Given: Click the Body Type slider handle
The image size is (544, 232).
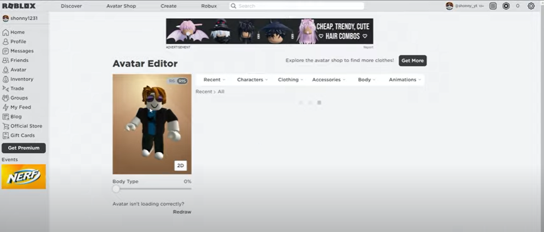Looking at the screenshot, I should (x=116, y=189).
